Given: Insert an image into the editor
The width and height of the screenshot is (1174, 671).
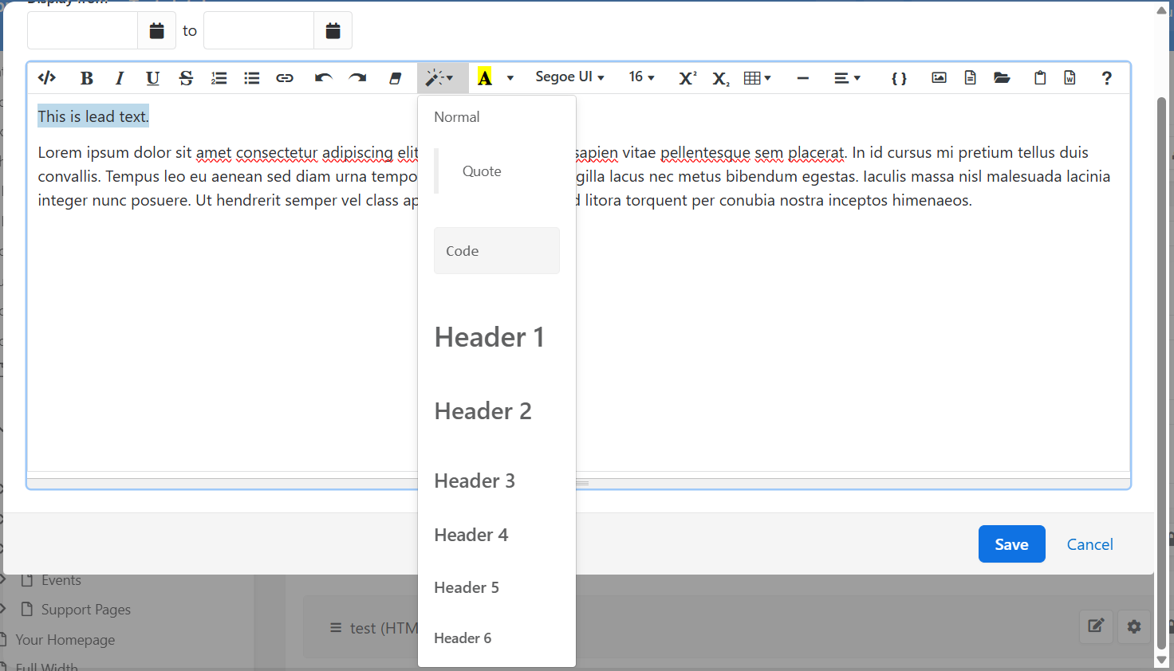Looking at the screenshot, I should [938, 77].
